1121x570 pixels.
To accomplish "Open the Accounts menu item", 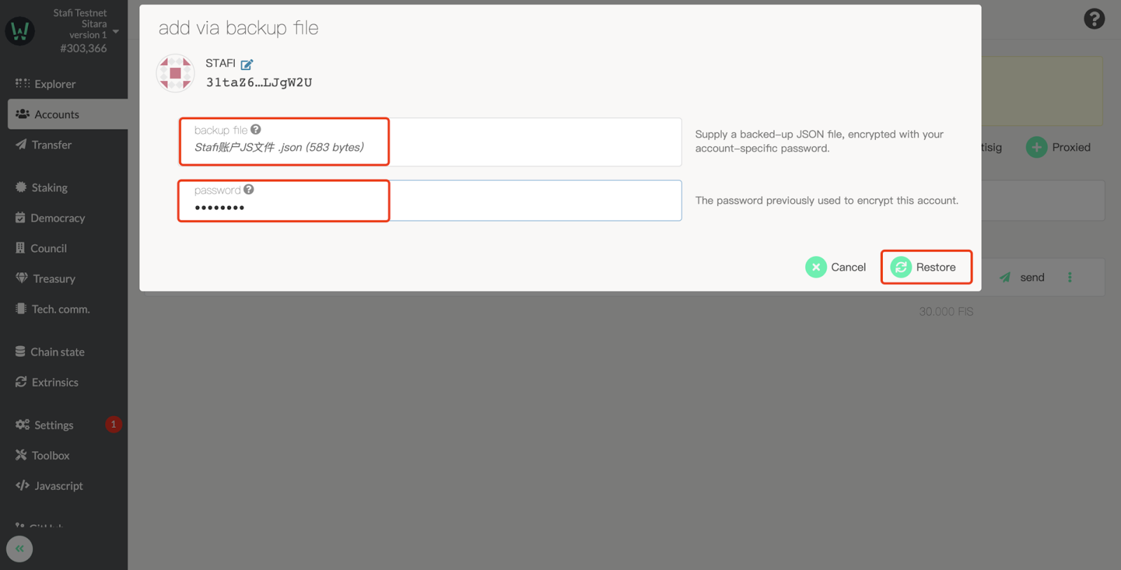I will [67, 114].
